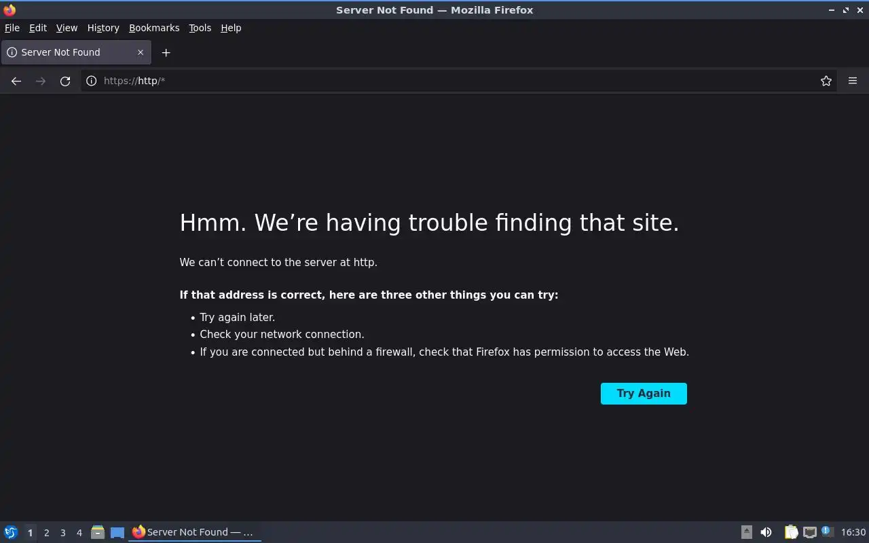
Task: Launch file manager from taskbar
Action: point(98,532)
